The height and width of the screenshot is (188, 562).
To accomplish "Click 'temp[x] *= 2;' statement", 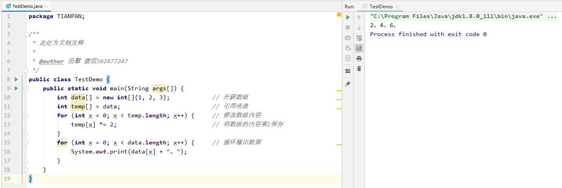I will [x=94, y=124].
